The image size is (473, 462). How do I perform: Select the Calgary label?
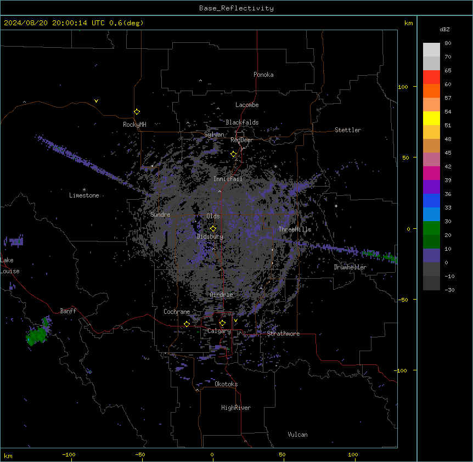219,331
